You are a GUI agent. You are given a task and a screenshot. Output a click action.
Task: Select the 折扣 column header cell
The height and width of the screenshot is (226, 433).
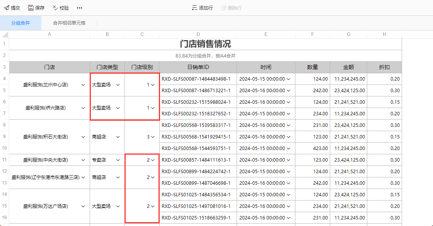(x=384, y=67)
